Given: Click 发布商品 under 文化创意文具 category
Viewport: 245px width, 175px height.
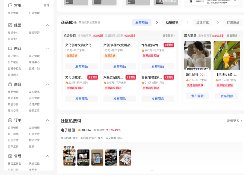Looking at the screenshot, I should (x=81, y=66).
